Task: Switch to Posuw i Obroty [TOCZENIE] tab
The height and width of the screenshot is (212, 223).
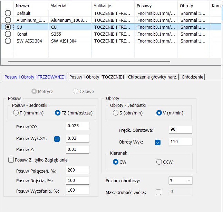Action: point(96,77)
